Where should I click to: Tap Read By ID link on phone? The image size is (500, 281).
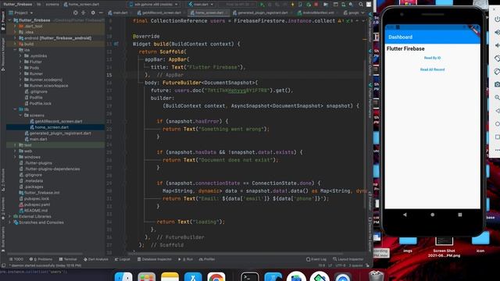[432, 58]
